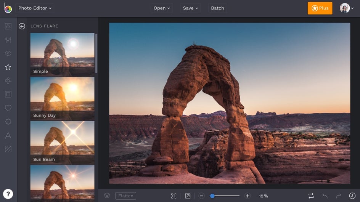
Task: Open the Edit sliders tool icon
Action: (8, 40)
